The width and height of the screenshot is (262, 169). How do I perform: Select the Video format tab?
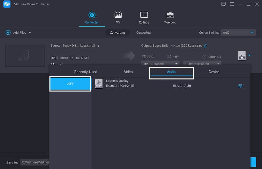click(x=128, y=72)
